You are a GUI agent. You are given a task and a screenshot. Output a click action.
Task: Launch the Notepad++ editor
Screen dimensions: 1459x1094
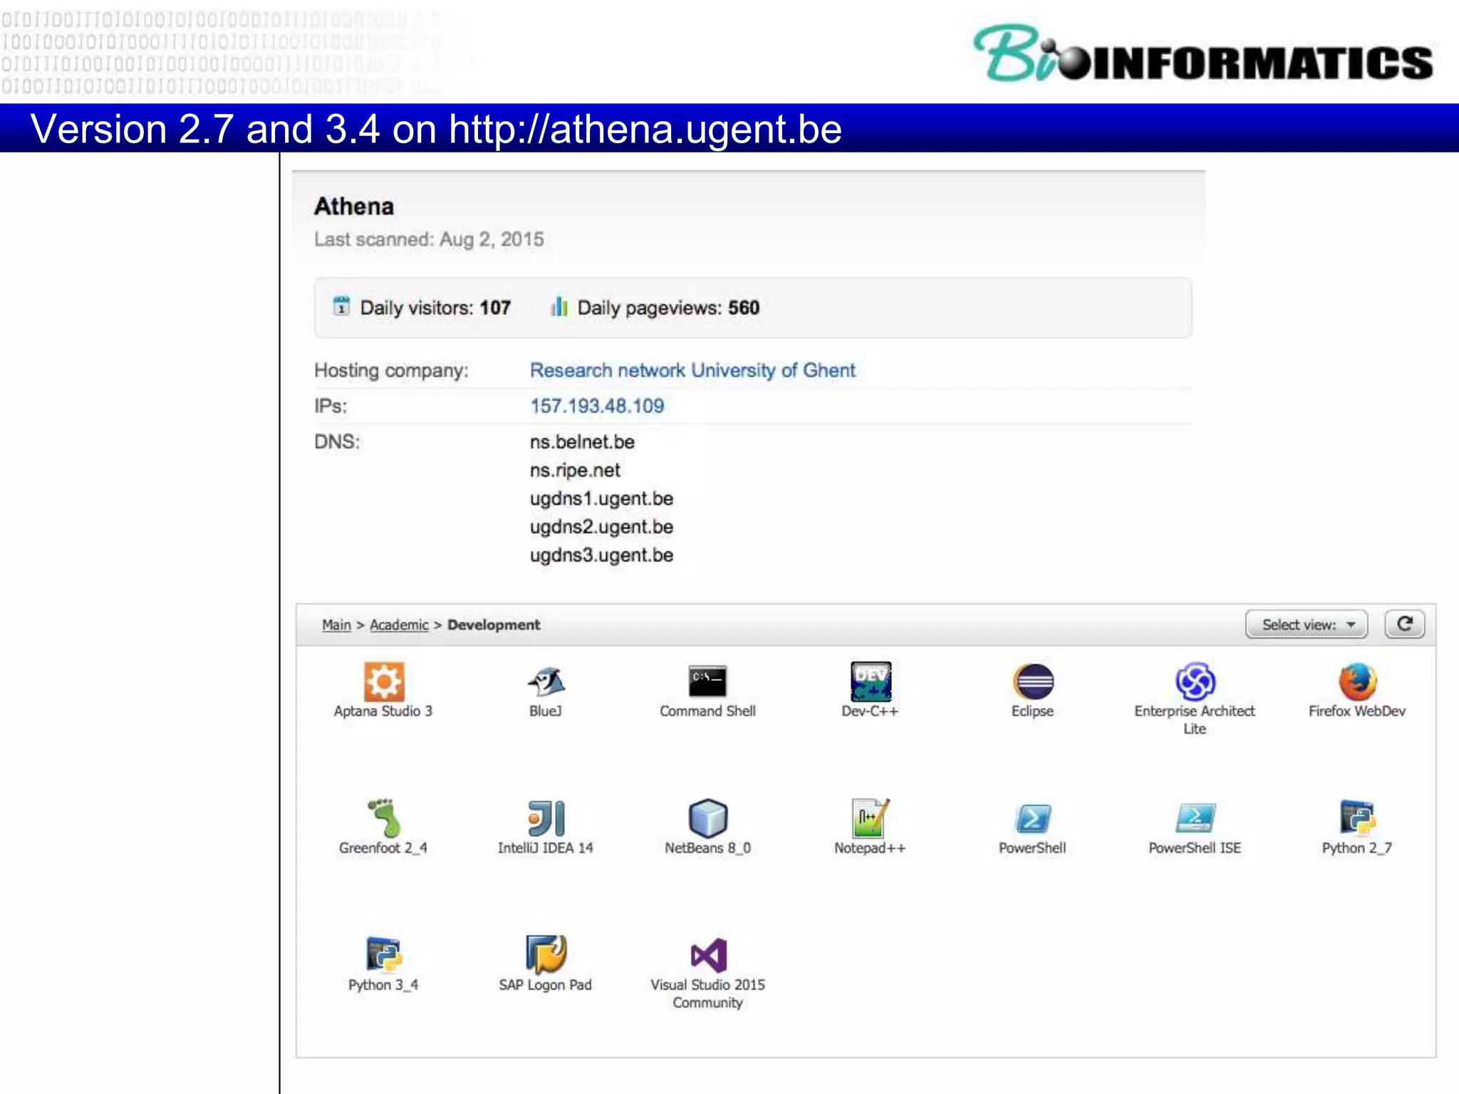870,818
